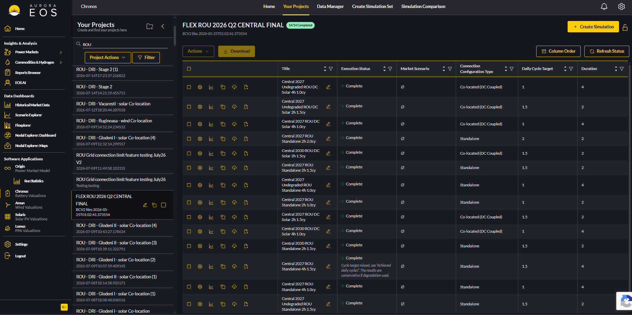Go to Simulation Comparison tab
The height and width of the screenshot is (315, 632).
(423, 7)
